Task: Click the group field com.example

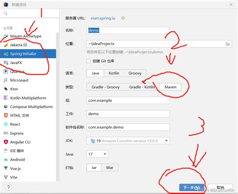Action: point(128,100)
